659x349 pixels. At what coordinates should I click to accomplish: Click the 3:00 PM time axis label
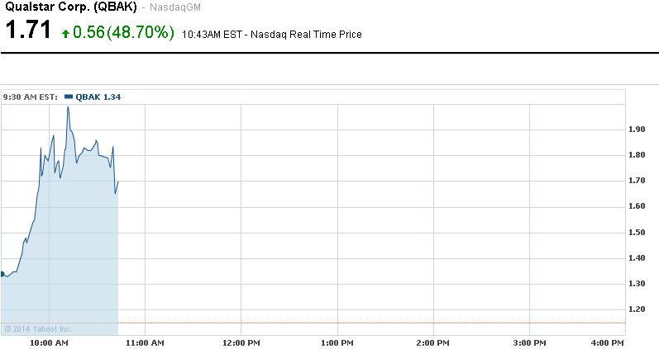(x=530, y=342)
